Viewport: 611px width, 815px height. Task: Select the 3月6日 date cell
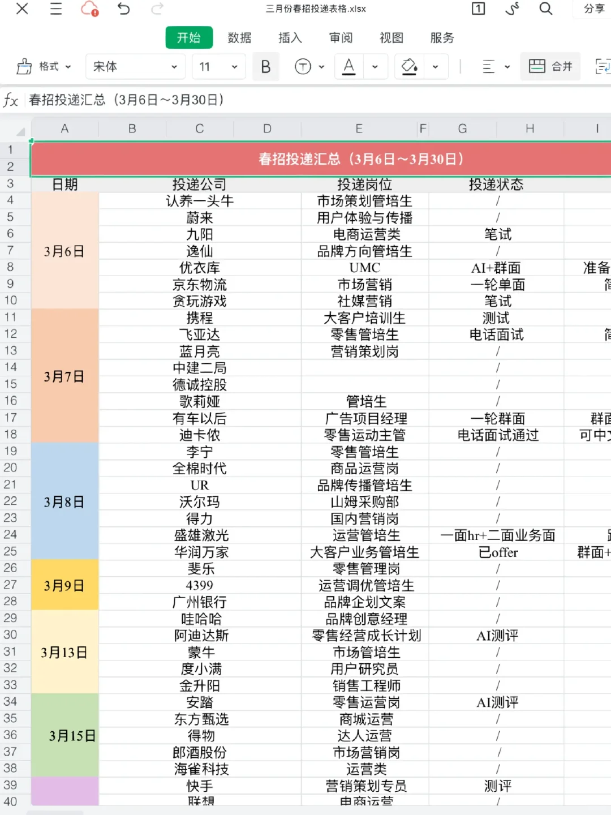(64, 251)
